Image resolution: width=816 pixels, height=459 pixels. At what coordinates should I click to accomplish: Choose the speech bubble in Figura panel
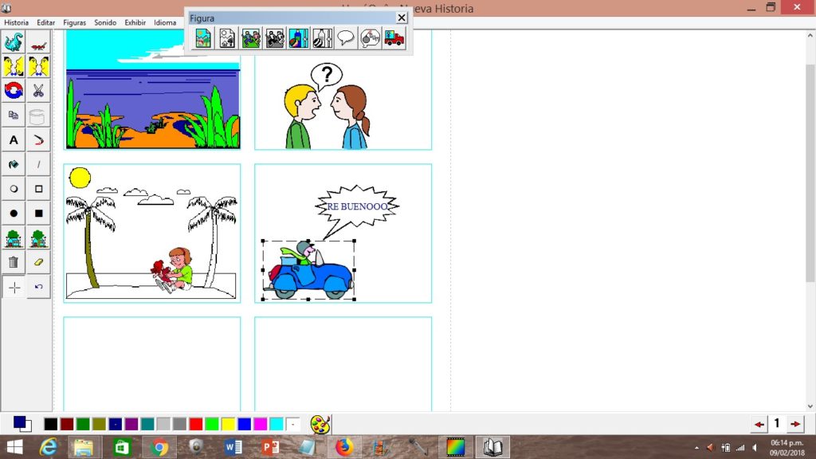coord(346,38)
